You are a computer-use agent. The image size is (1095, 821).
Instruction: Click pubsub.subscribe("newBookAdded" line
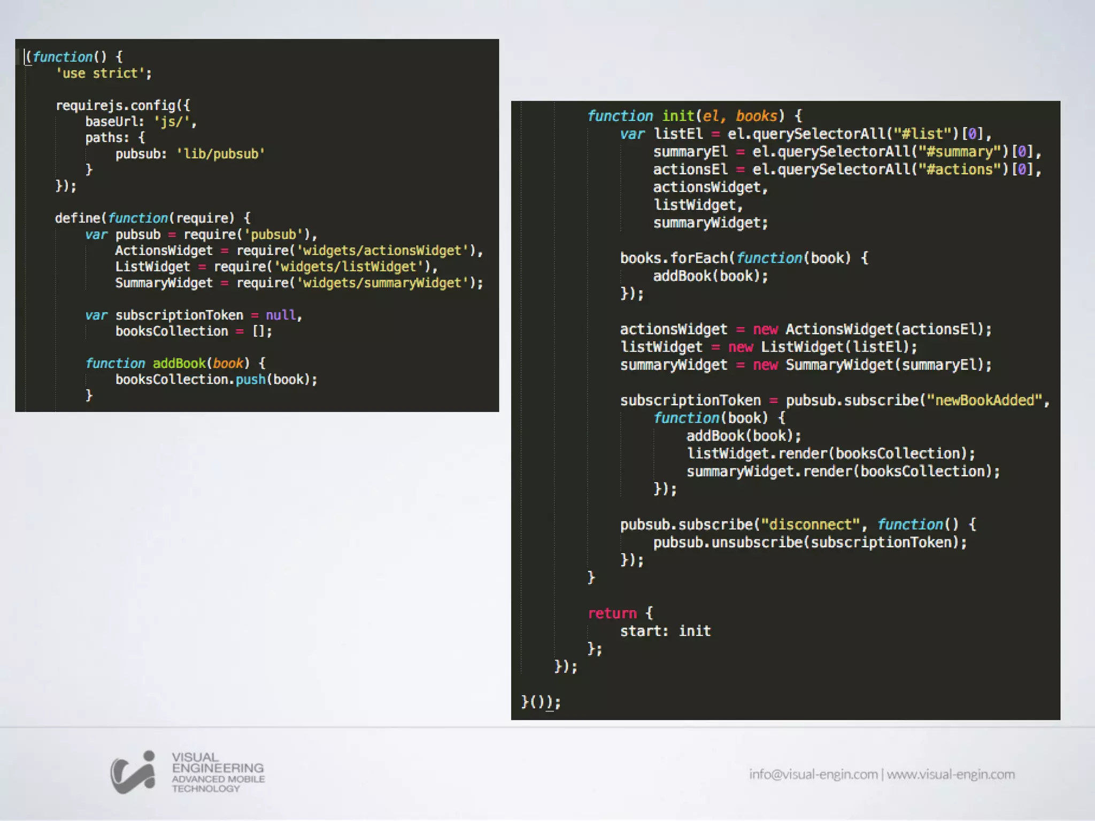(x=835, y=400)
